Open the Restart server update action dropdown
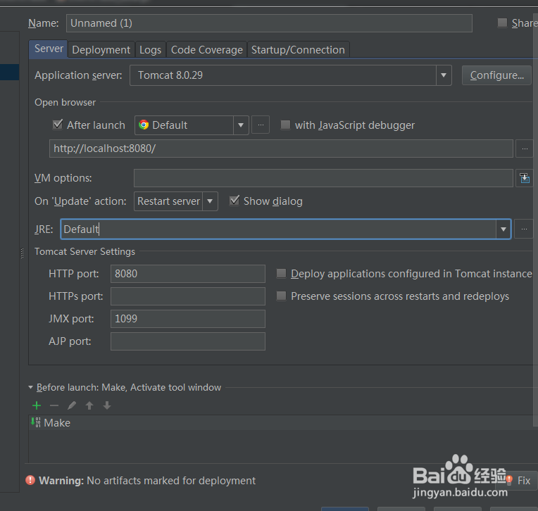 [x=210, y=201]
